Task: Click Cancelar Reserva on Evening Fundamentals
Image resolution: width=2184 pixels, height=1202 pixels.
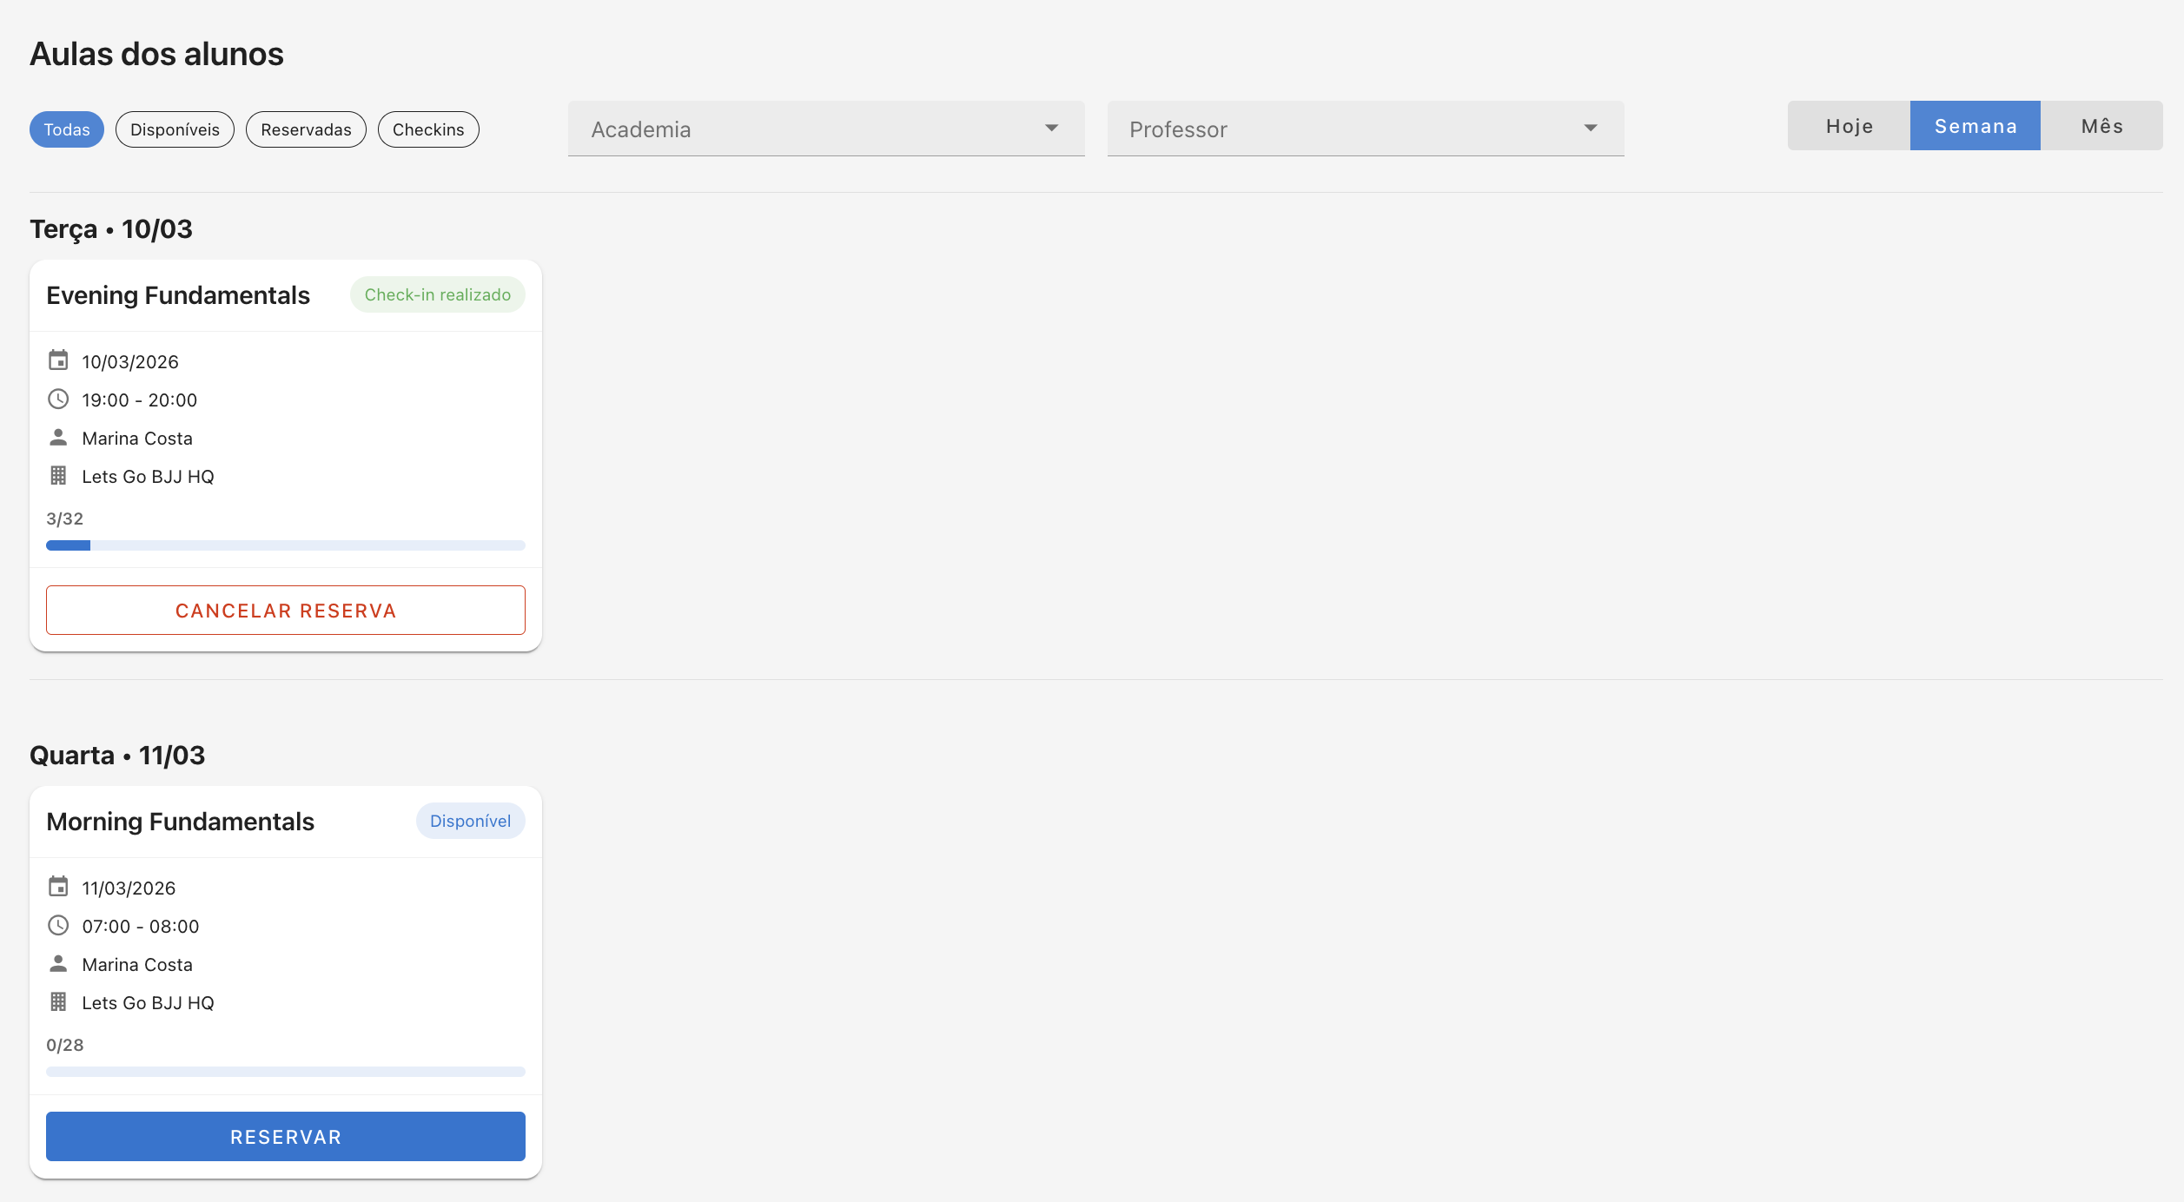Action: [285, 610]
